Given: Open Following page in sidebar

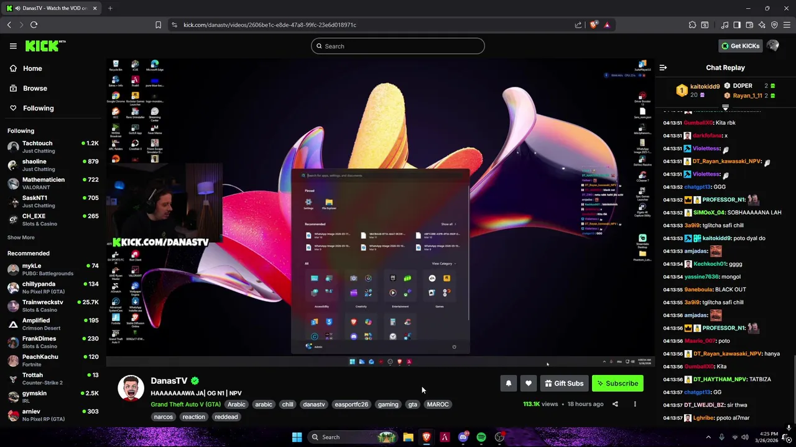Looking at the screenshot, I should [53, 108].
